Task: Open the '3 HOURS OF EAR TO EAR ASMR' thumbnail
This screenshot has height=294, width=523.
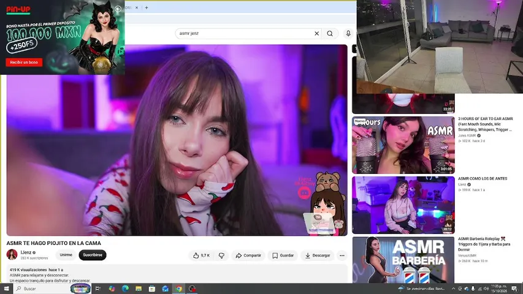Action: pos(403,145)
